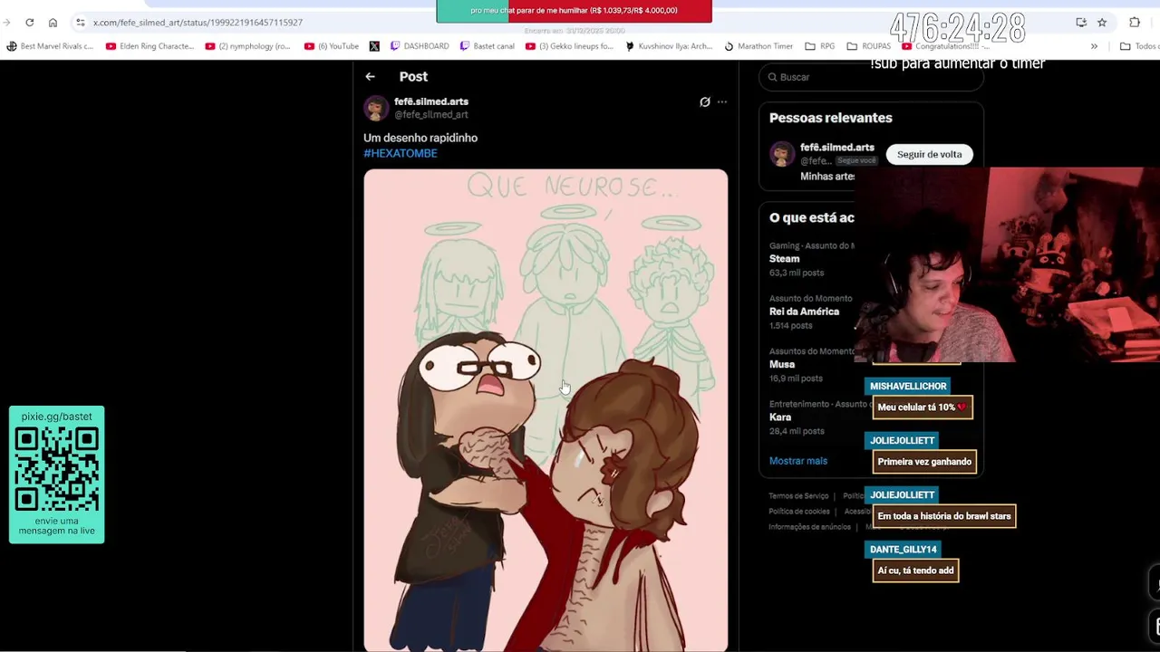
Task: Open the Marathon Timer bookmark
Action: (x=759, y=46)
